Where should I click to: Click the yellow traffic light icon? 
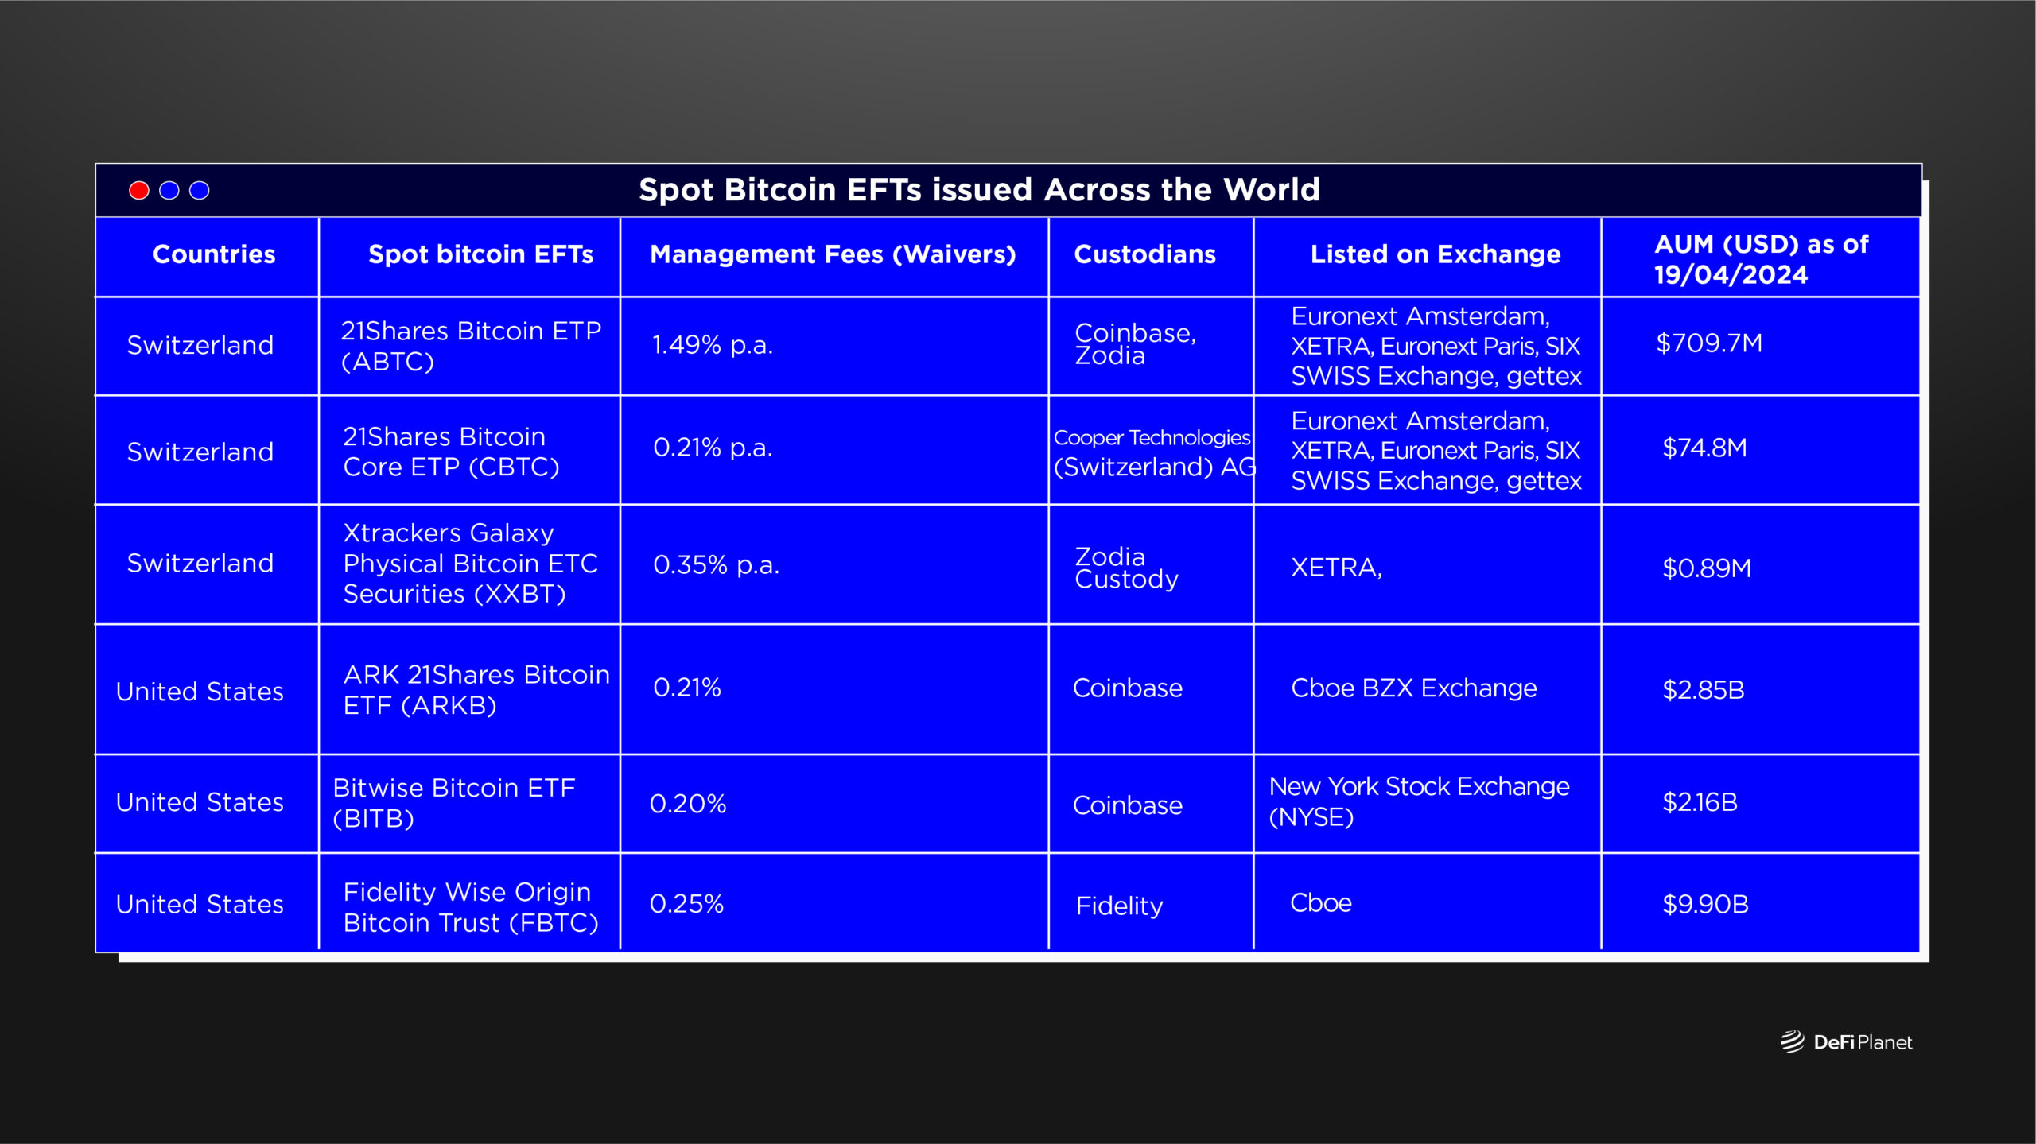168,188
